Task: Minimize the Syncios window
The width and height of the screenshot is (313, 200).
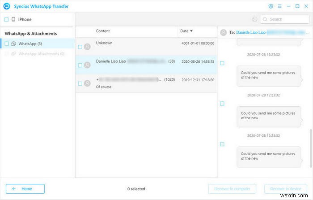Action: (288, 6)
